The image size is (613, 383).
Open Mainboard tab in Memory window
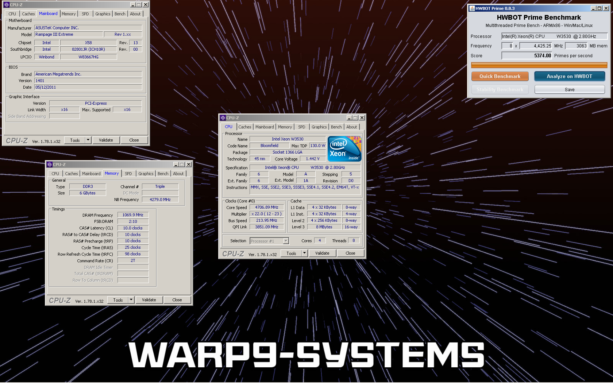pos(91,174)
